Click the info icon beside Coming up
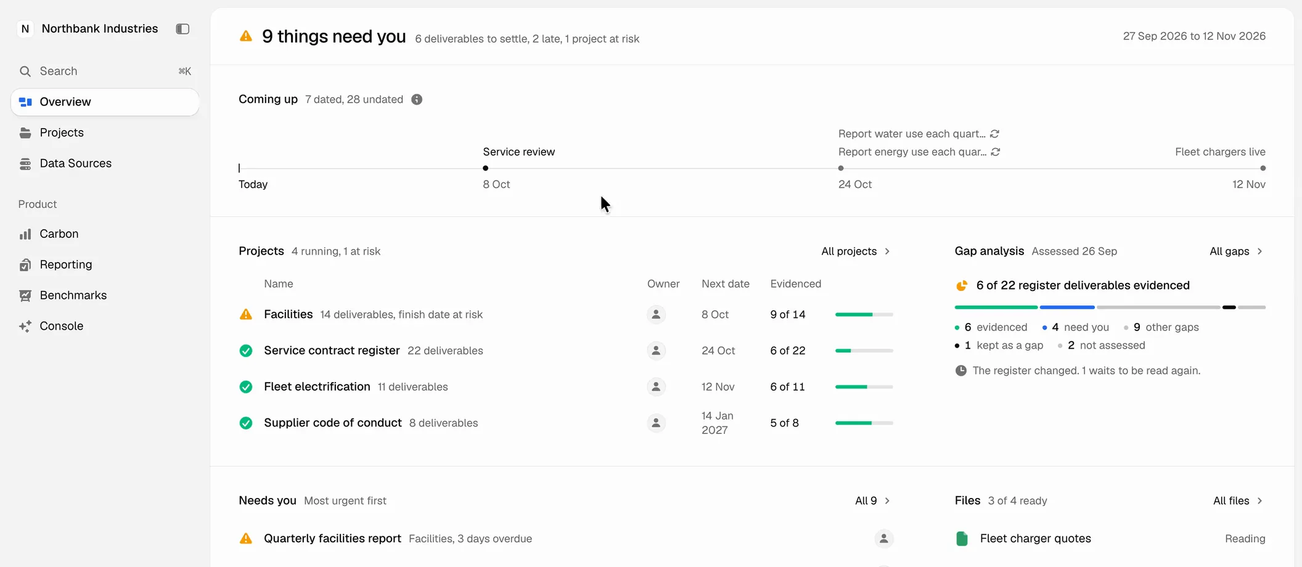This screenshot has width=1302, height=567. coord(417,99)
